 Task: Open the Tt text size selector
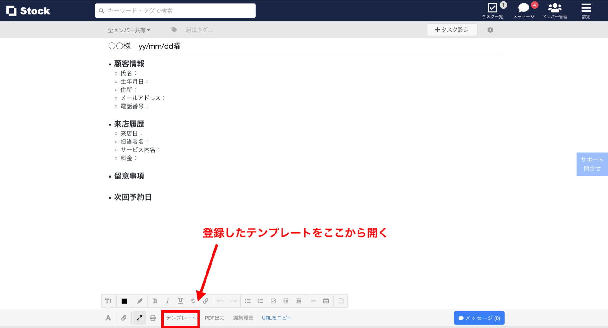point(108,301)
